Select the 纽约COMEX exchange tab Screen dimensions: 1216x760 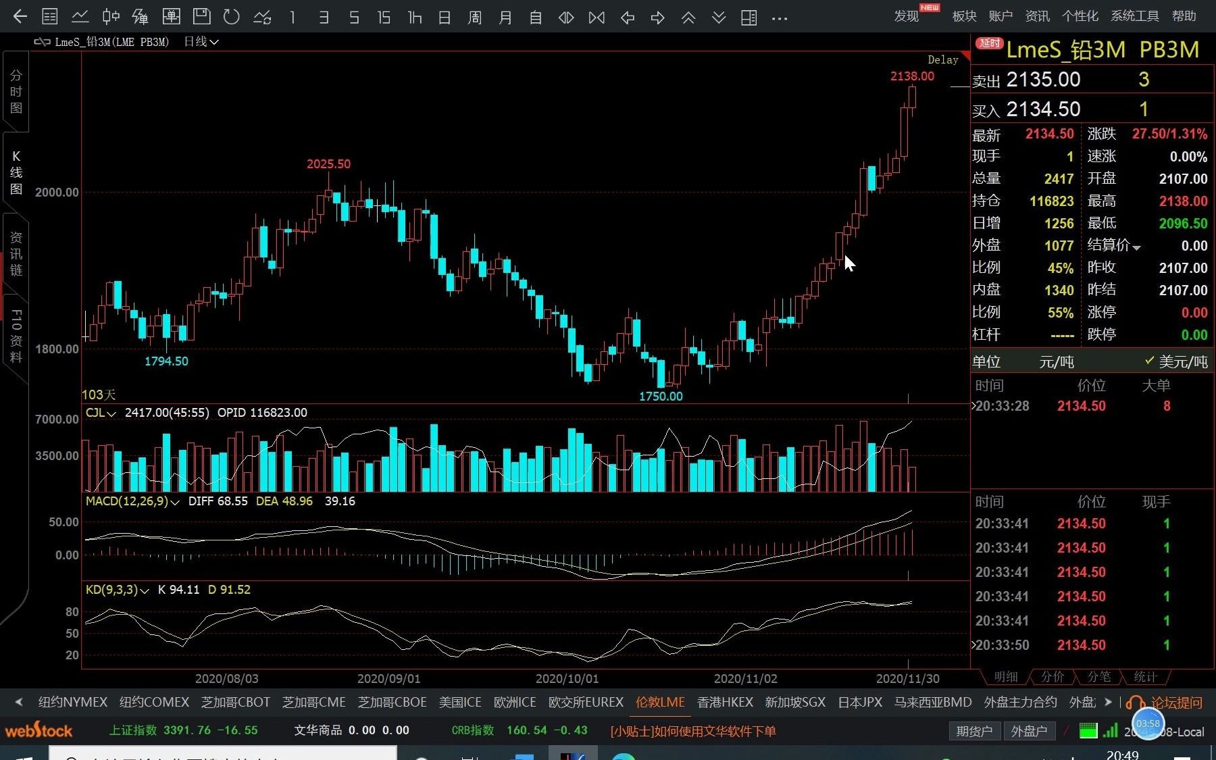coord(154,703)
